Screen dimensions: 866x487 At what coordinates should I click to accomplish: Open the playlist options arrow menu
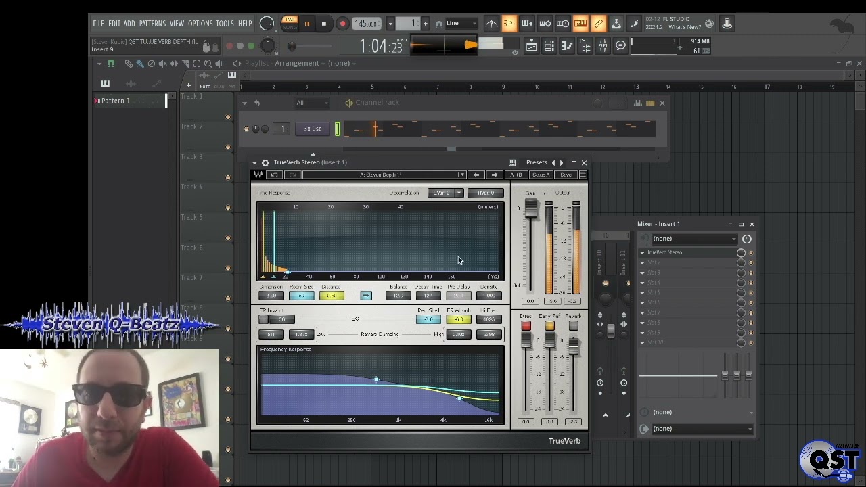point(99,64)
